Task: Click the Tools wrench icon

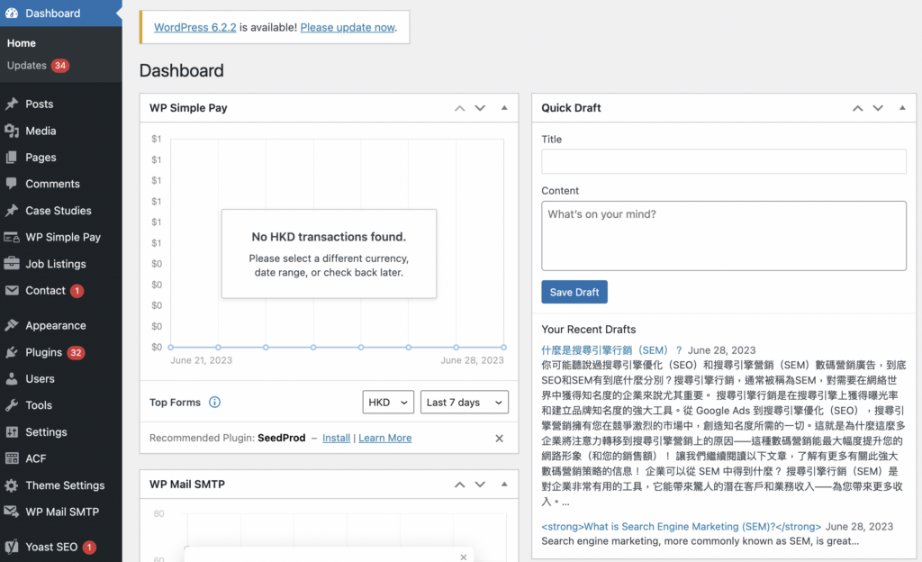Action: tap(12, 405)
